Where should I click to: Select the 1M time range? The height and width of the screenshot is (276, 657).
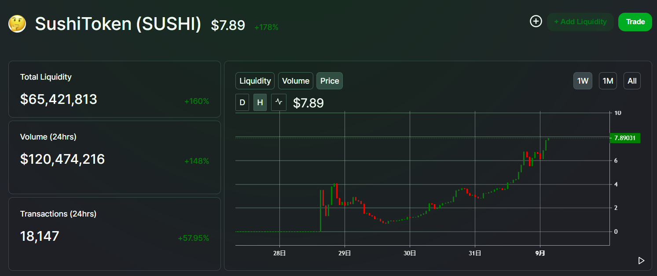tap(608, 81)
